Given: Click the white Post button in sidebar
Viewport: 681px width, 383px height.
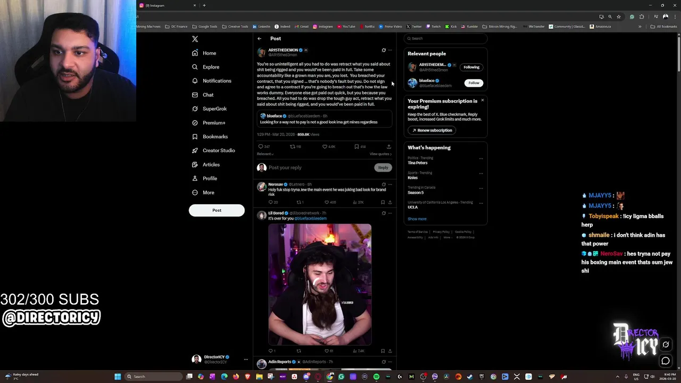Looking at the screenshot, I should point(217,210).
